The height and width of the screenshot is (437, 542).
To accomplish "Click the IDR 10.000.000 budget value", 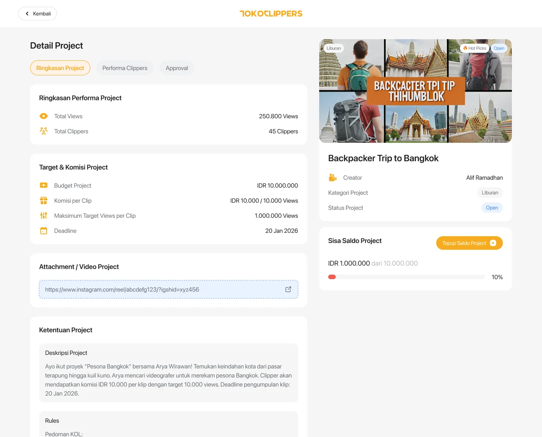I will click(277, 185).
